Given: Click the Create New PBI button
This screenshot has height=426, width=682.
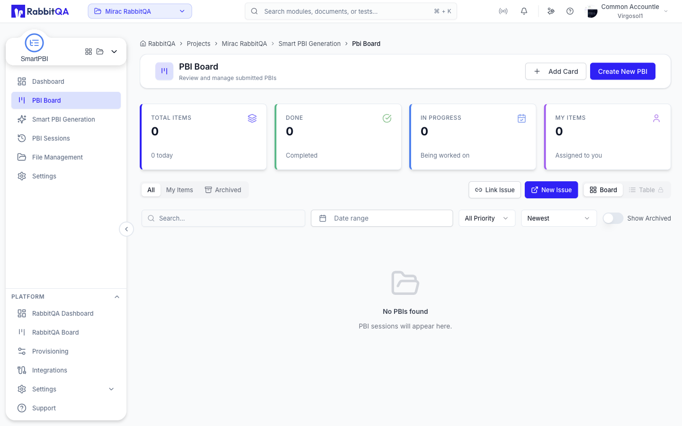Looking at the screenshot, I should click(x=623, y=71).
